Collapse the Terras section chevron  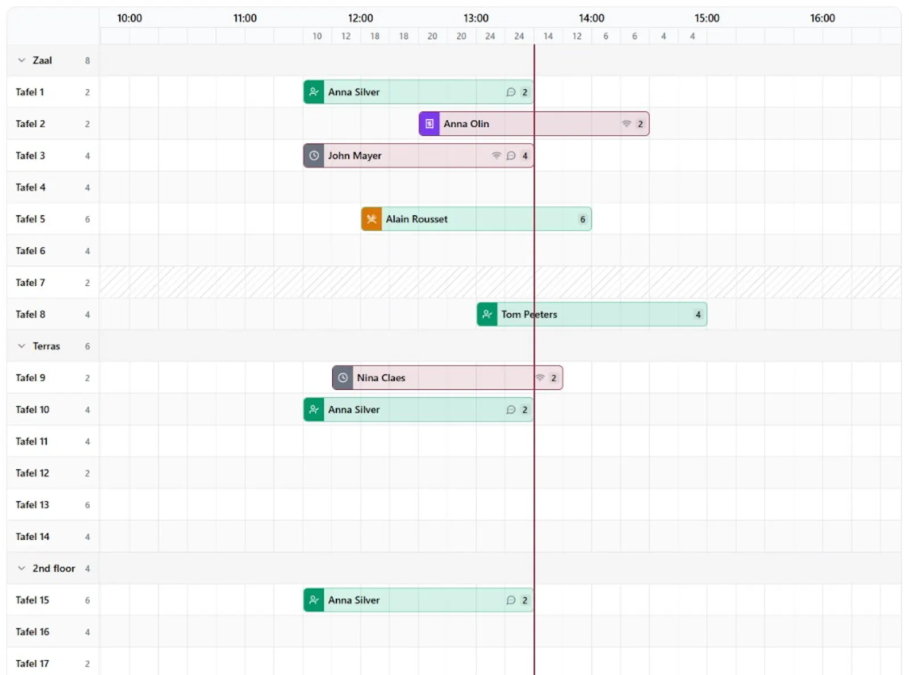point(22,346)
